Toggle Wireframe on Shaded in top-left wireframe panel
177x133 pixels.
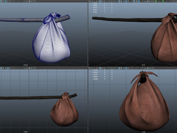tap(6, 1)
